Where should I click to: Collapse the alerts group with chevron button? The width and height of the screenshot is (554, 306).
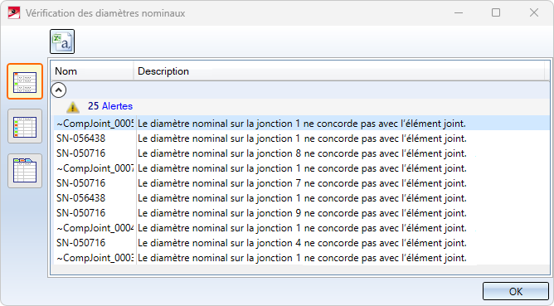click(x=59, y=90)
